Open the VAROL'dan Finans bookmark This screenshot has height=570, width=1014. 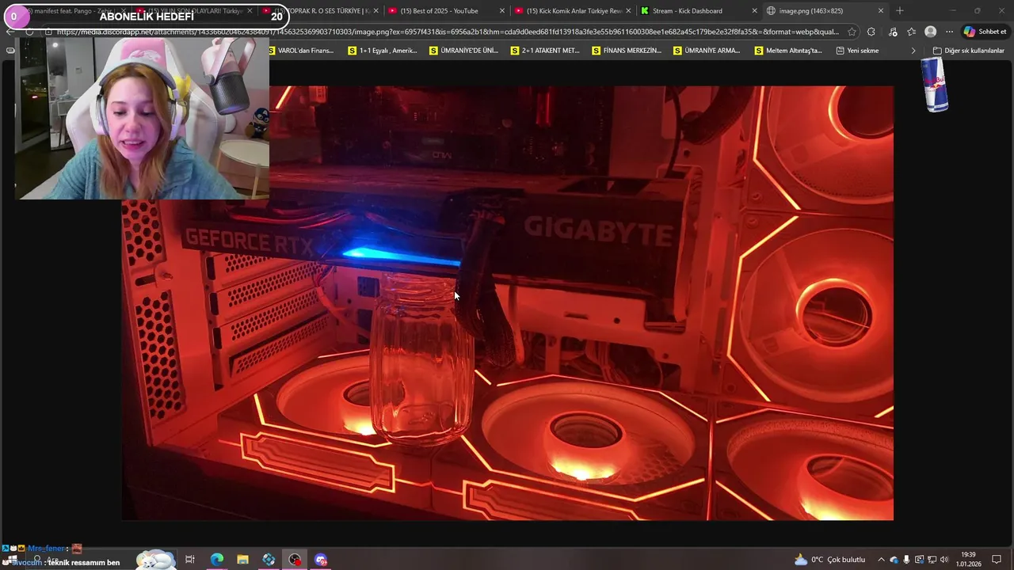pyautogui.click(x=301, y=51)
